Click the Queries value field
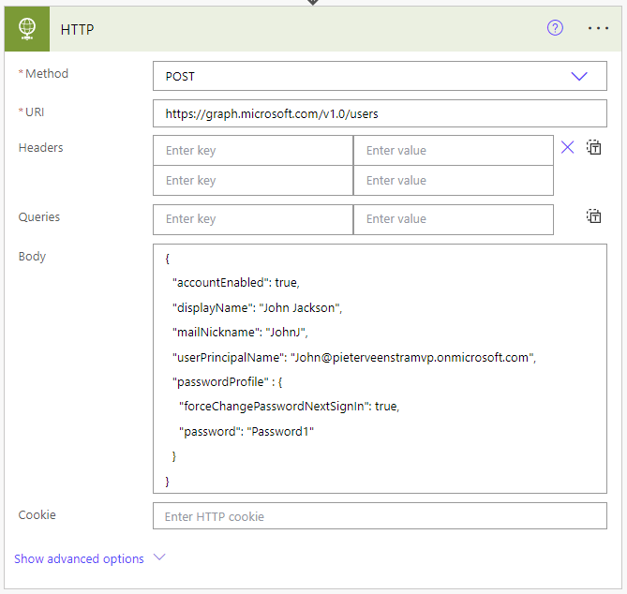 (454, 219)
